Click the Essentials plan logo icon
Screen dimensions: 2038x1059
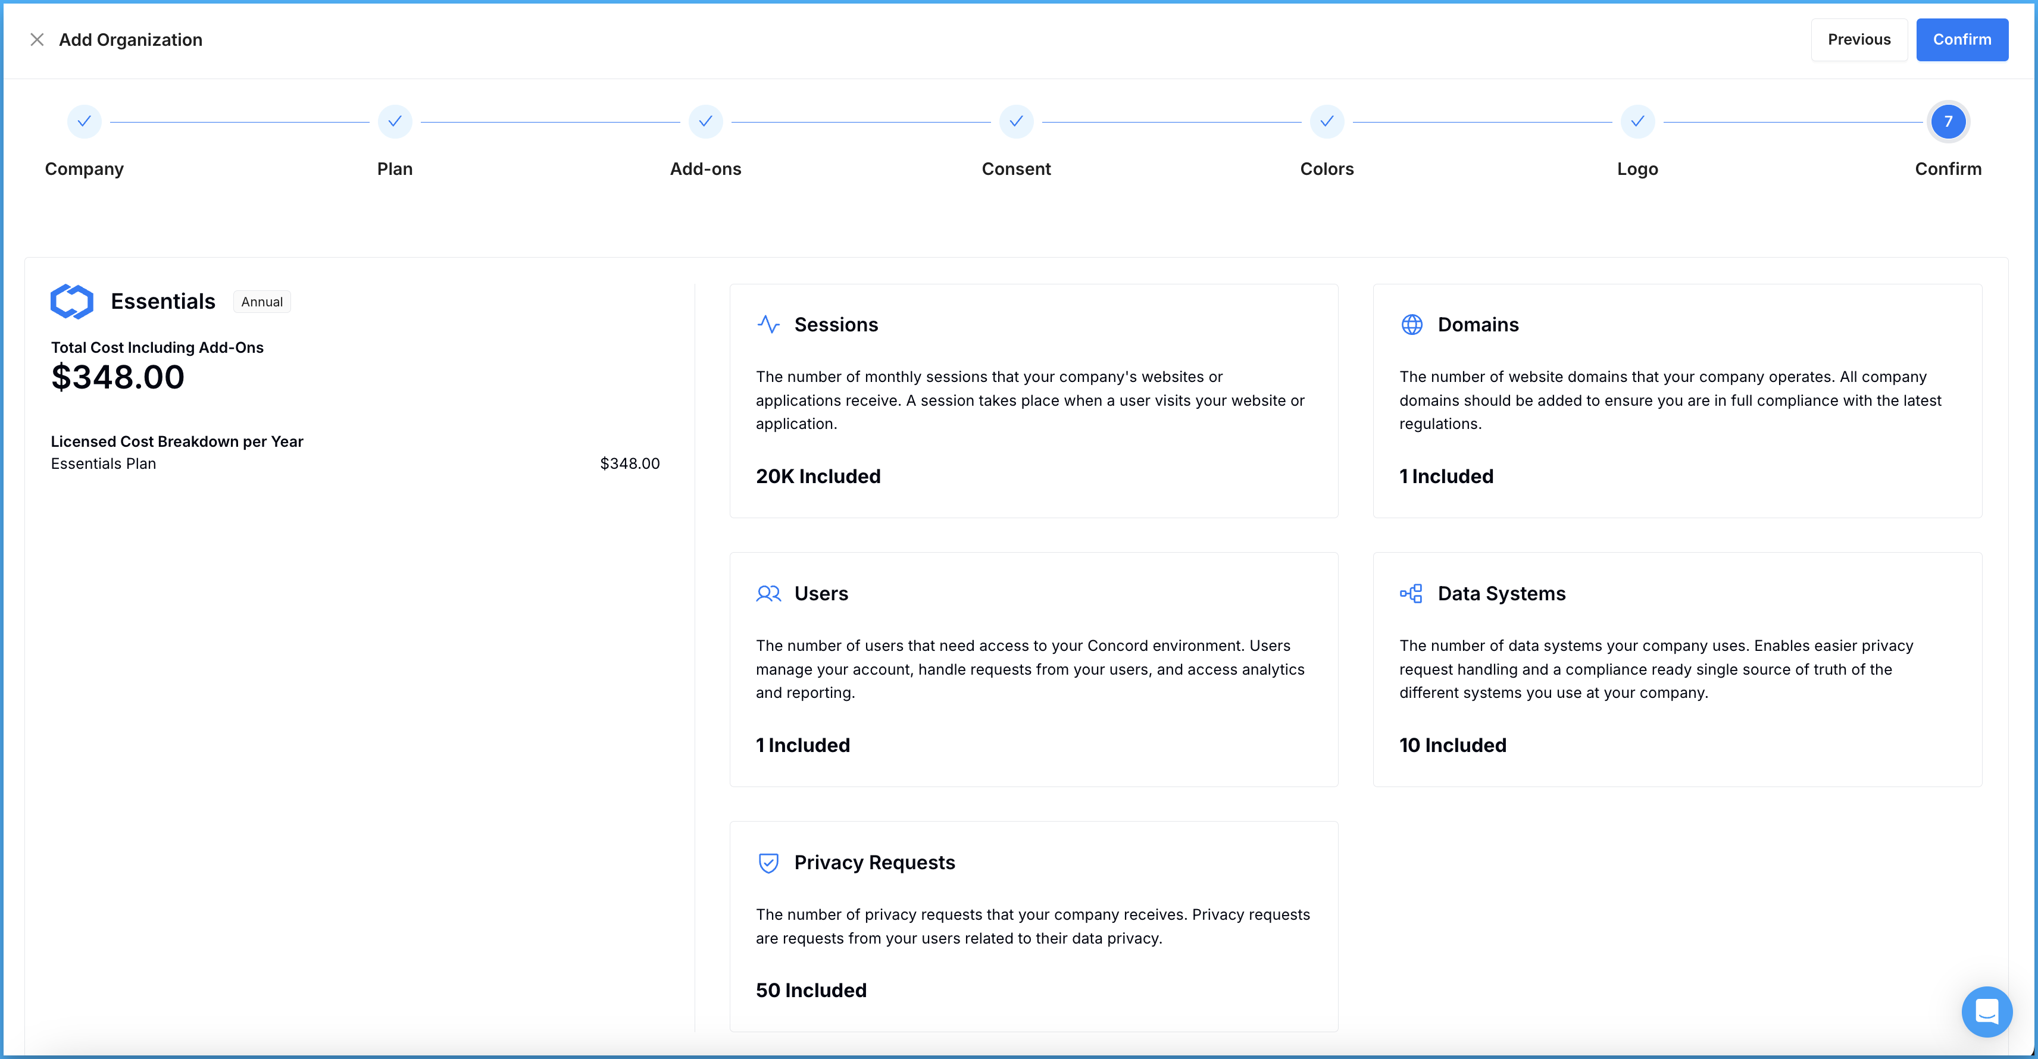(x=72, y=301)
